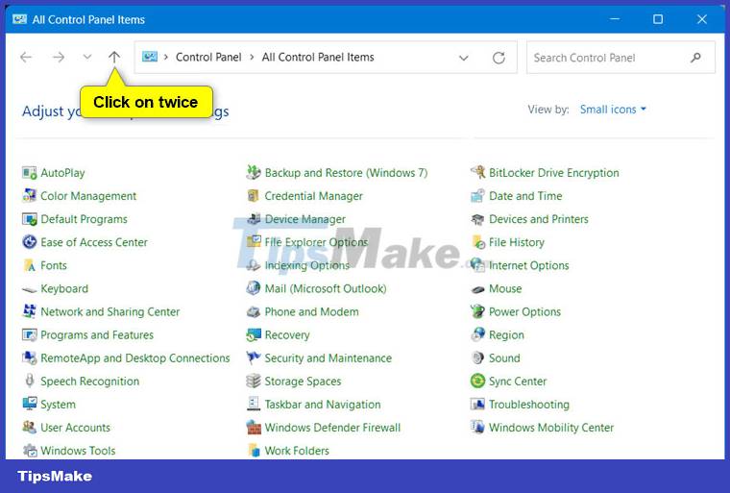This screenshot has width=730, height=493.
Task: Open Taskbar and Navigation link
Action: (x=323, y=404)
